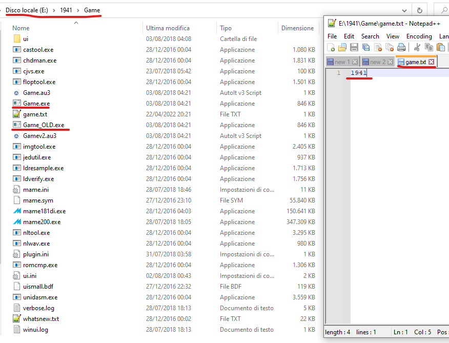Open the File menu in Notepad++
The height and width of the screenshot is (343, 449).
tap(332, 36)
